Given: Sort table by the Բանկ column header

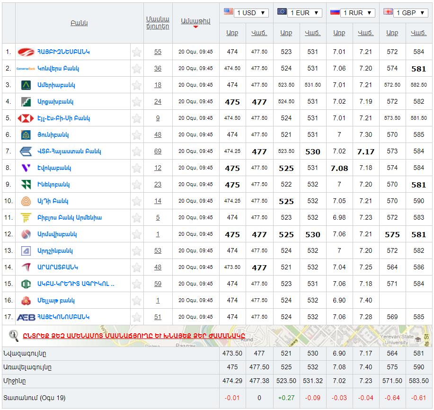Looking at the screenshot, I should tap(79, 23).
